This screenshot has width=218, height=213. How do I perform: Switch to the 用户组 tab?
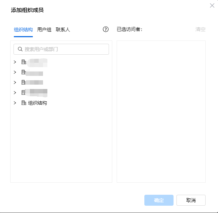44,30
